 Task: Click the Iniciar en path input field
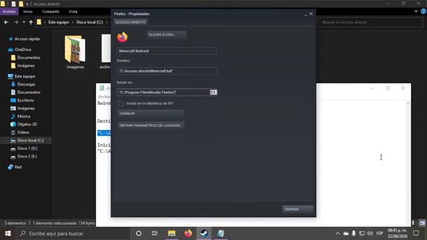[167, 92]
